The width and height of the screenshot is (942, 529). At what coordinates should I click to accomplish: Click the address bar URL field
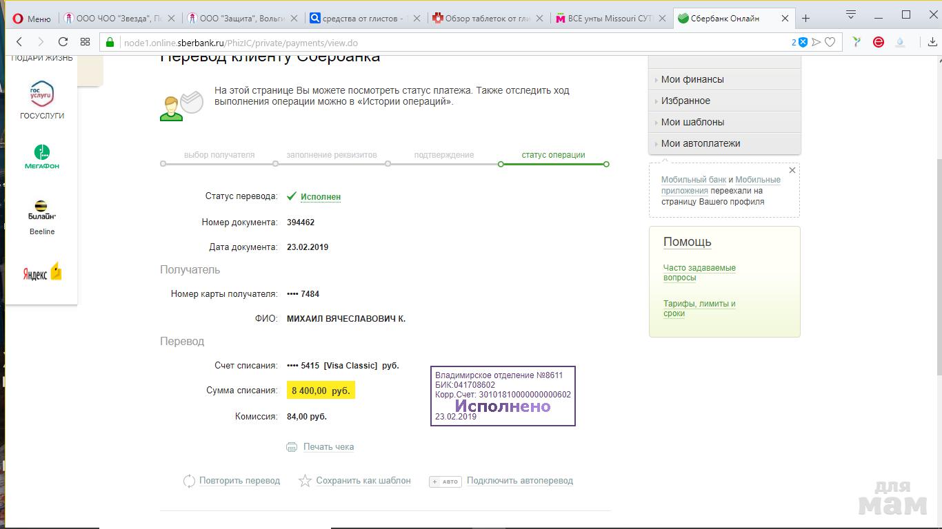(448, 43)
